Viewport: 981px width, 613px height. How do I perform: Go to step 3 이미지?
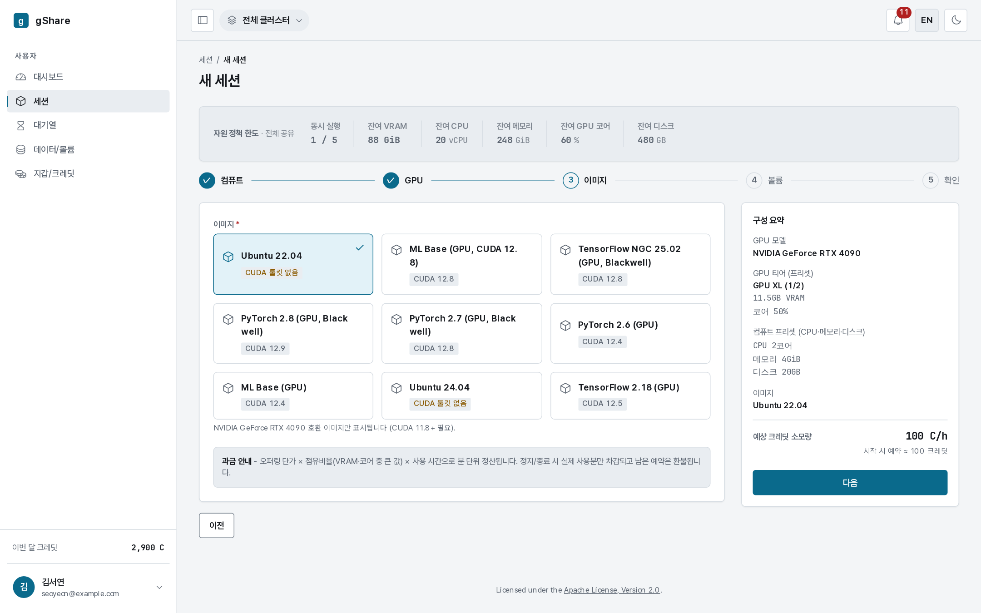coord(585,180)
